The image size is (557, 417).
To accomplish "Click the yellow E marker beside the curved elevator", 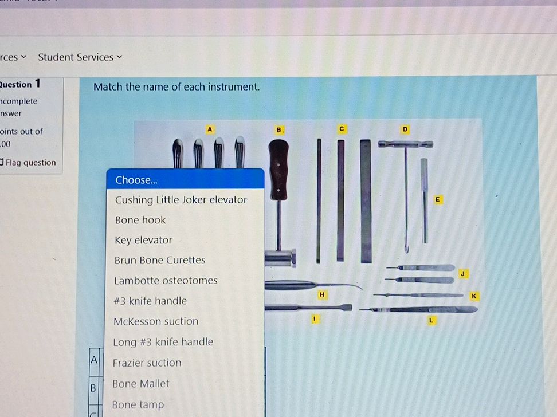I will pyautogui.click(x=437, y=199).
